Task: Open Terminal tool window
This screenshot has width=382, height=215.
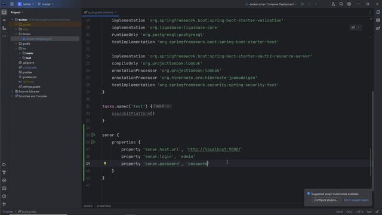Action: (4, 189)
